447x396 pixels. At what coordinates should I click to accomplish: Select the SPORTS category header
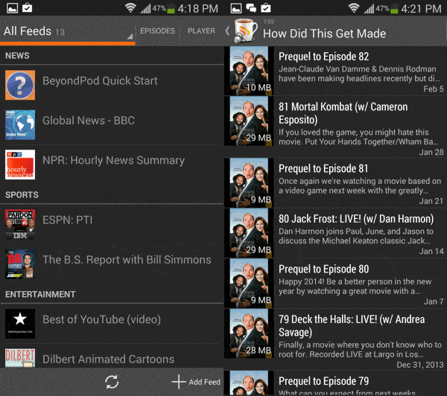(22, 195)
